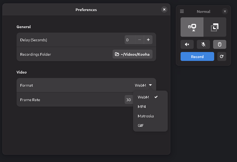237x162 pixels.
Task: Click the refresh button beside Record
Action: coord(222,56)
